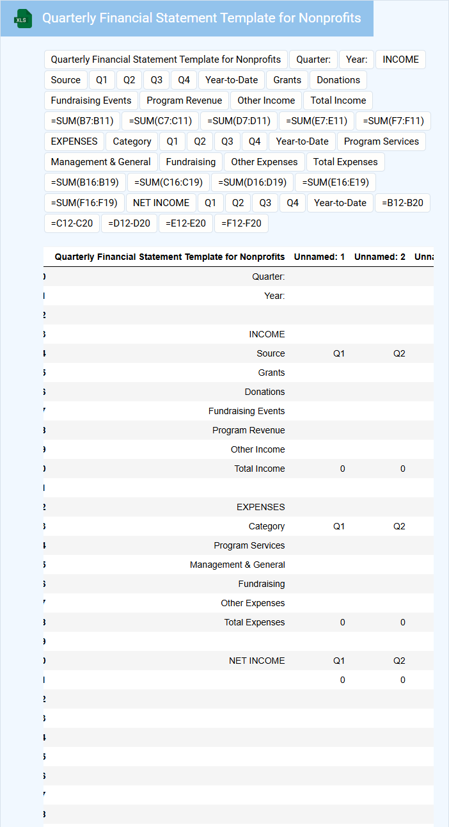Click the =E12-E20 formula chip
The width and height of the screenshot is (449, 827).
(x=186, y=223)
